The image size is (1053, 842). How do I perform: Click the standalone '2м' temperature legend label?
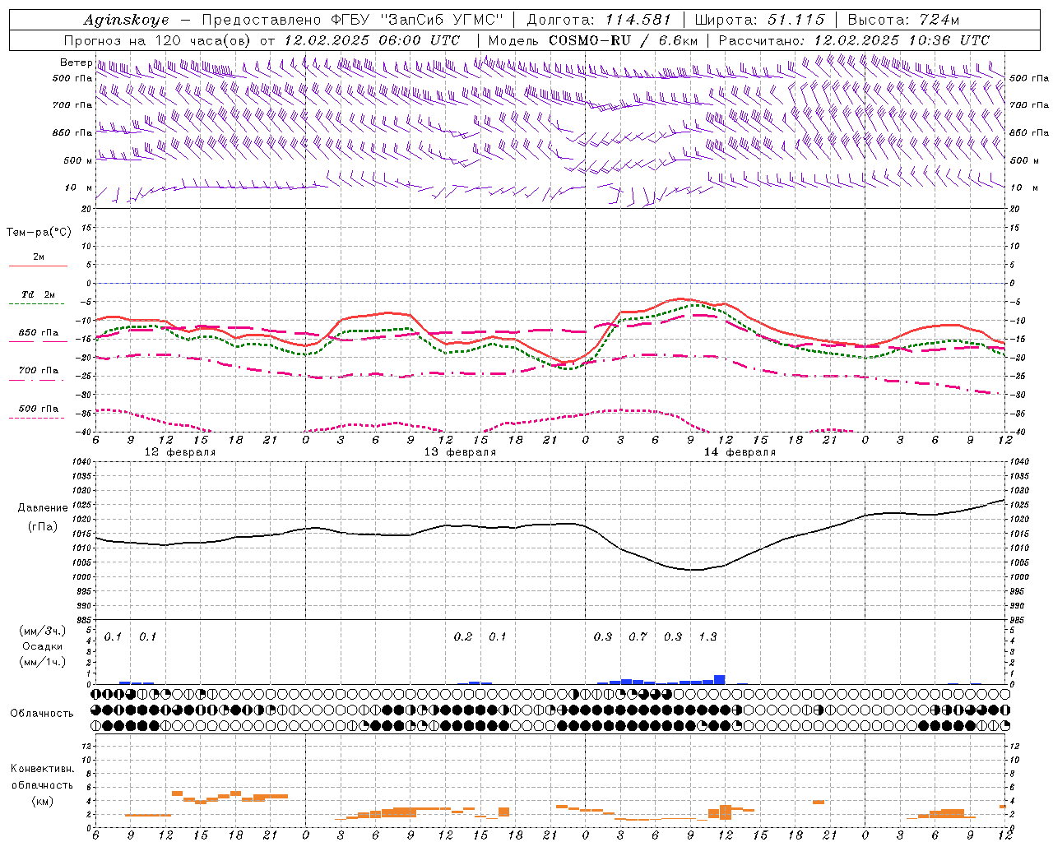click(39, 257)
